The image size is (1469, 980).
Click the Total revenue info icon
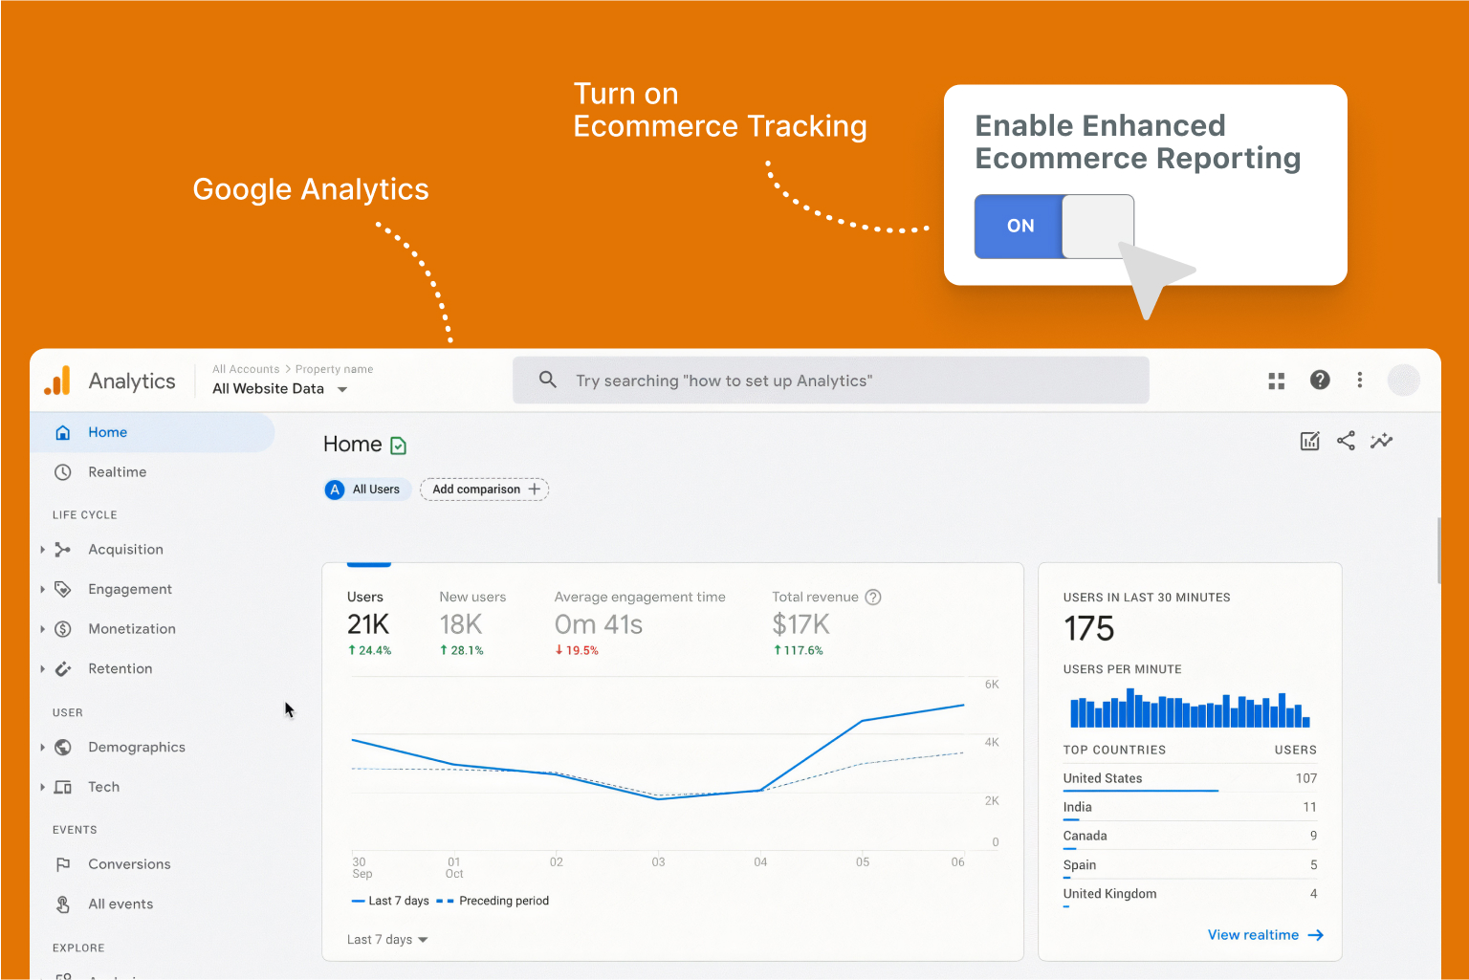[x=872, y=598]
